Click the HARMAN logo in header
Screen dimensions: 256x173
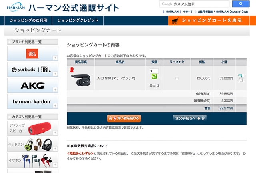tap(16, 7)
